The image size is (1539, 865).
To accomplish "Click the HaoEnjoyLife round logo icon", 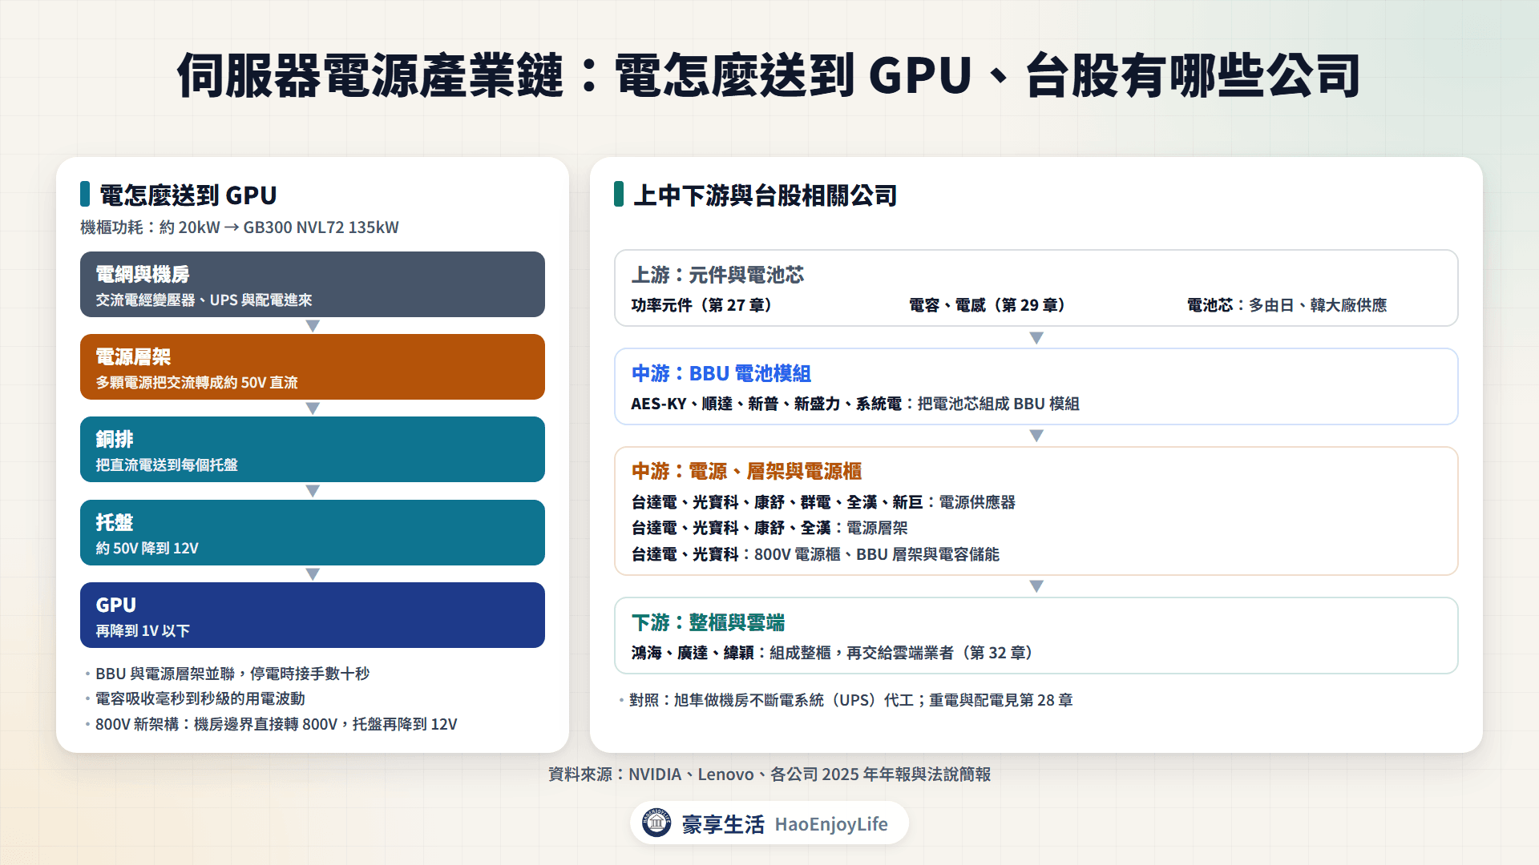I will coord(656,823).
